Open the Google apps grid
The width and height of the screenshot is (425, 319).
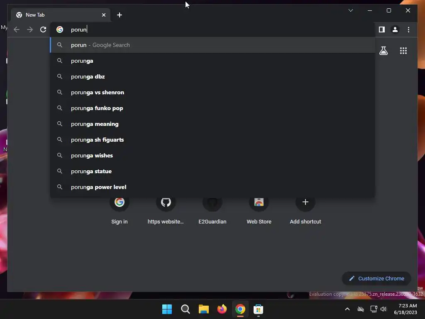tap(403, 51)
